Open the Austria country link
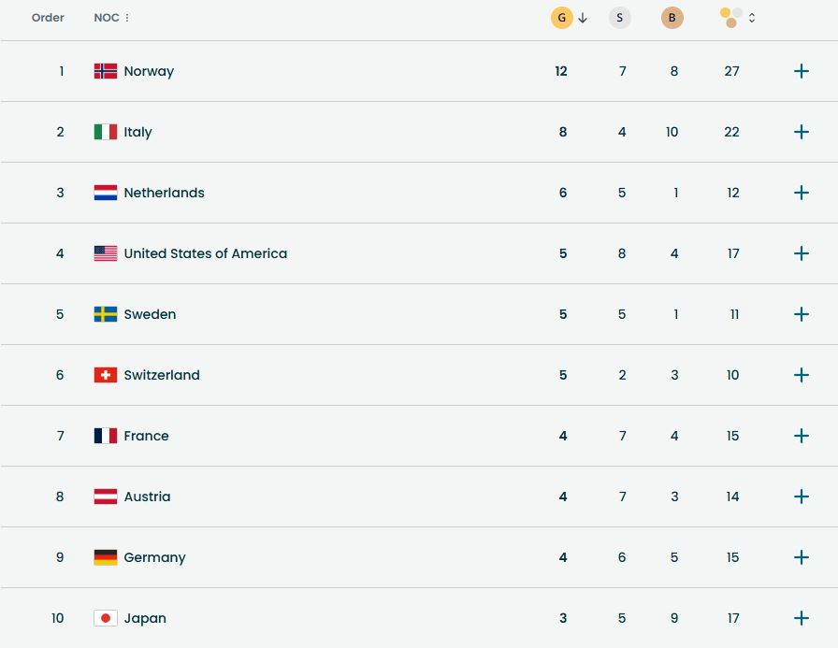 pos(147,497)
